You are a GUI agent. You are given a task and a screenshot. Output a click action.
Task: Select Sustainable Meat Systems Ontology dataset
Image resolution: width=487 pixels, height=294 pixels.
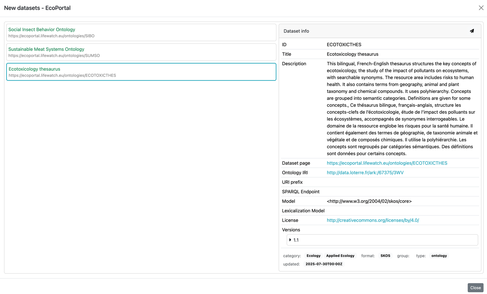click(x=141, y=52)
